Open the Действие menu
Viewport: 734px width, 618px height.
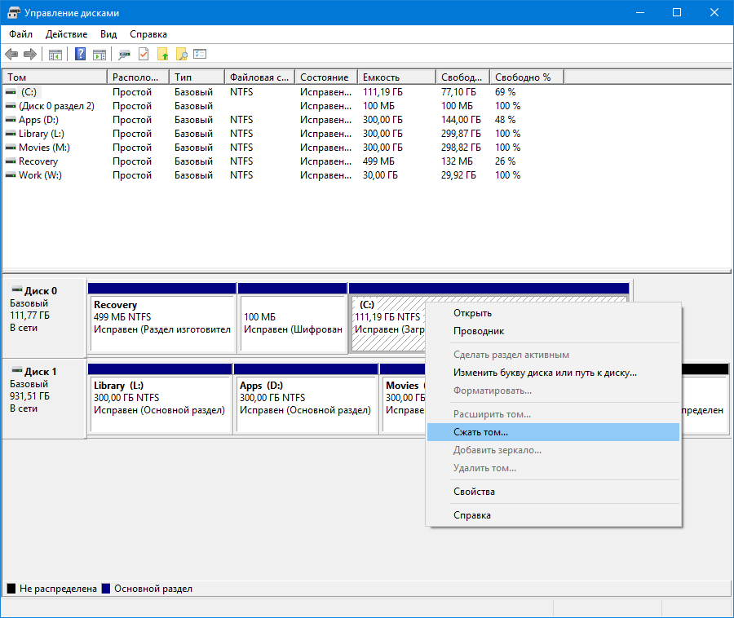(x=67, y=34)
